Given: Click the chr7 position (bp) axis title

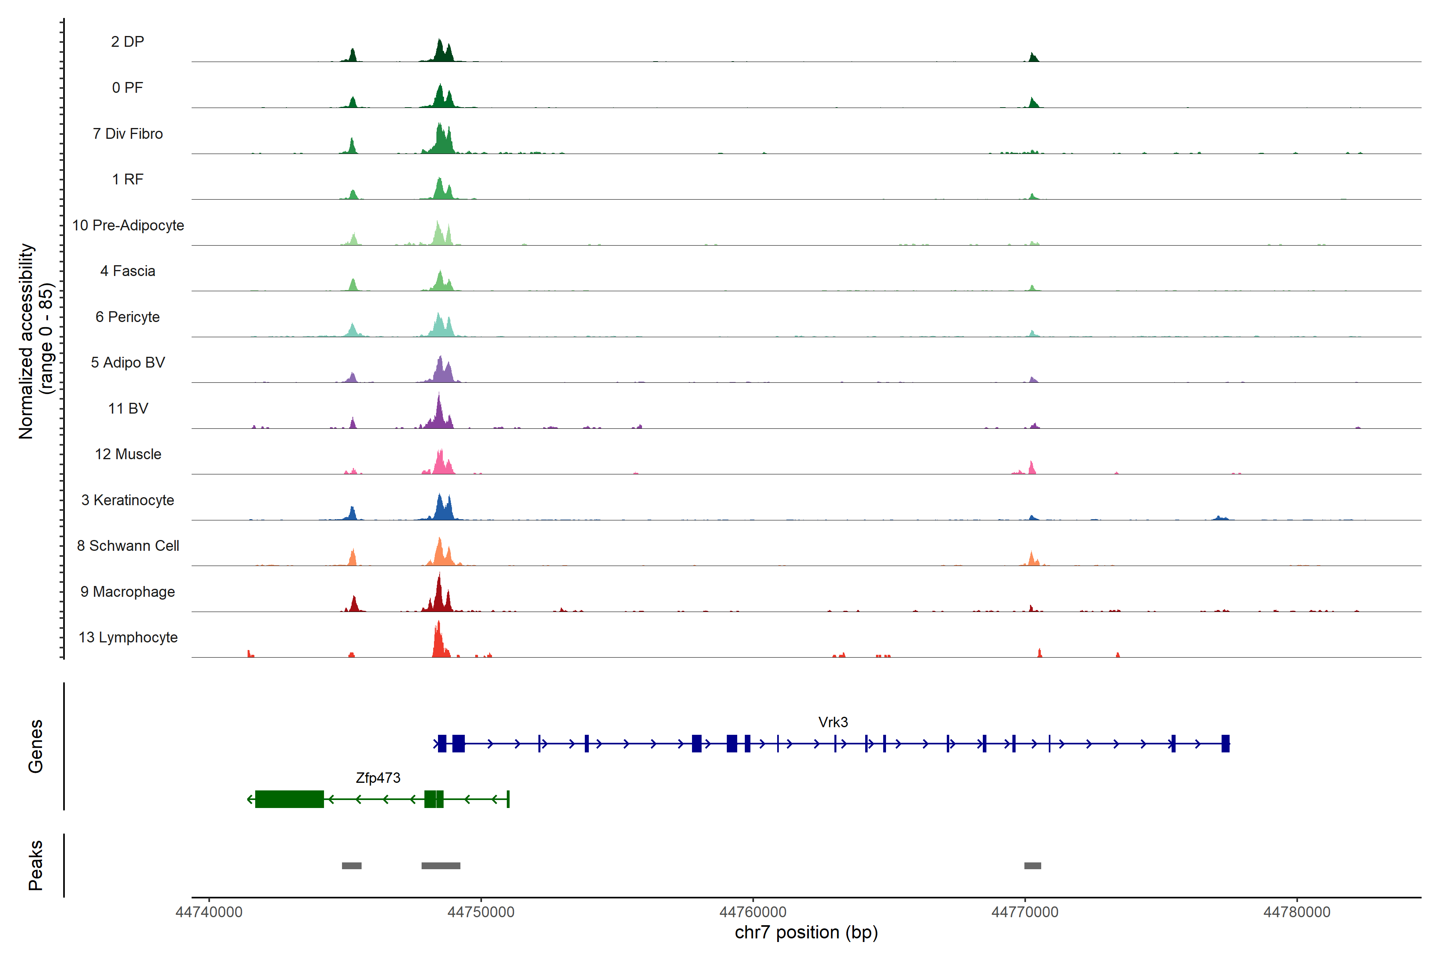Looking at the screenshot, I should (x=806, y=932).
